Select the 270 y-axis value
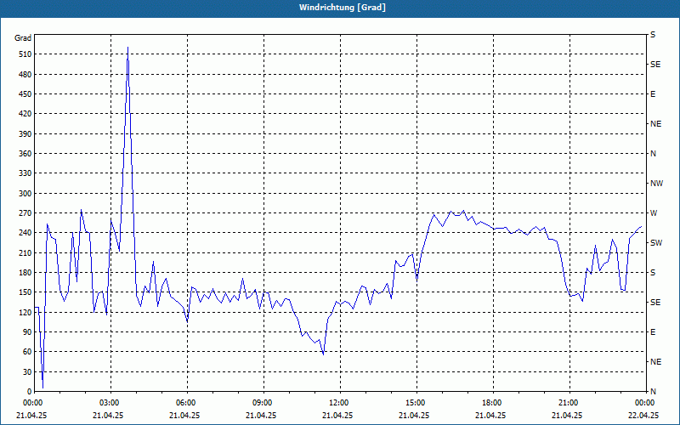The image size is (680, 425). 25,213
